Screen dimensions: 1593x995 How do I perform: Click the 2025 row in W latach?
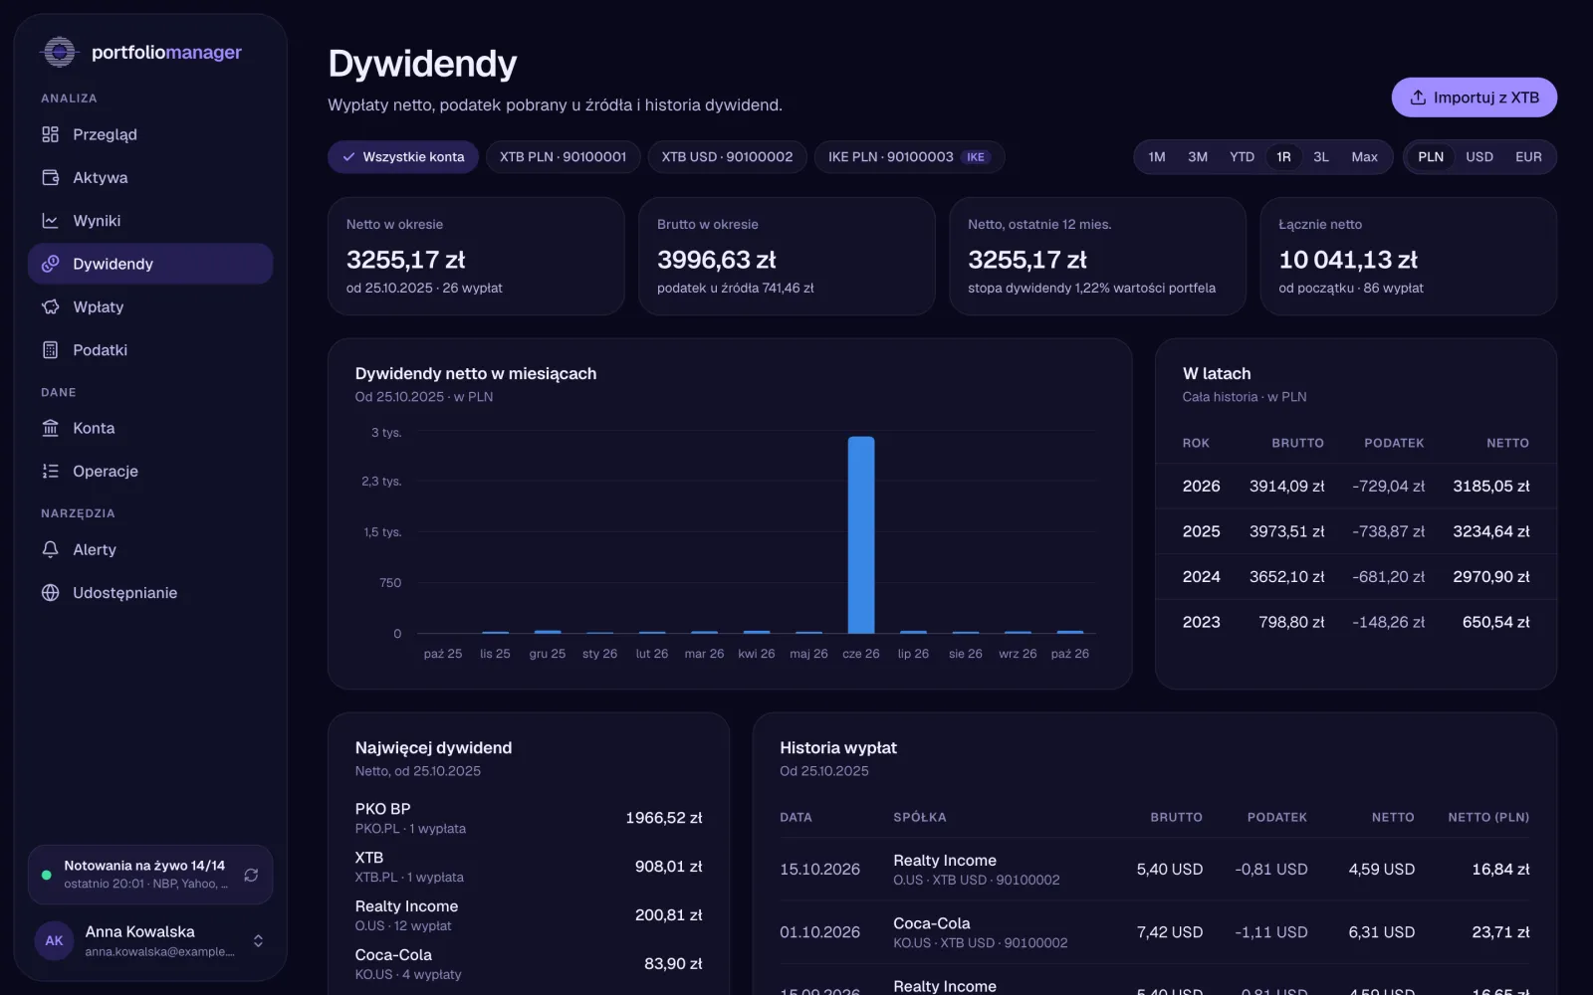[x=1356, y=531]
